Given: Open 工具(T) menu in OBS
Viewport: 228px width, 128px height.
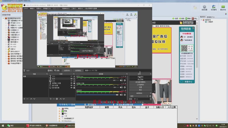Looking at the screenshot, I should click(74, 9).
